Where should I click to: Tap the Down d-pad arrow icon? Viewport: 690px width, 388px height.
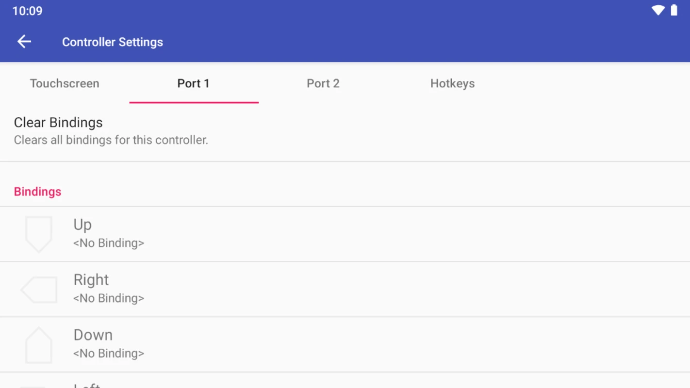point(39,345)
